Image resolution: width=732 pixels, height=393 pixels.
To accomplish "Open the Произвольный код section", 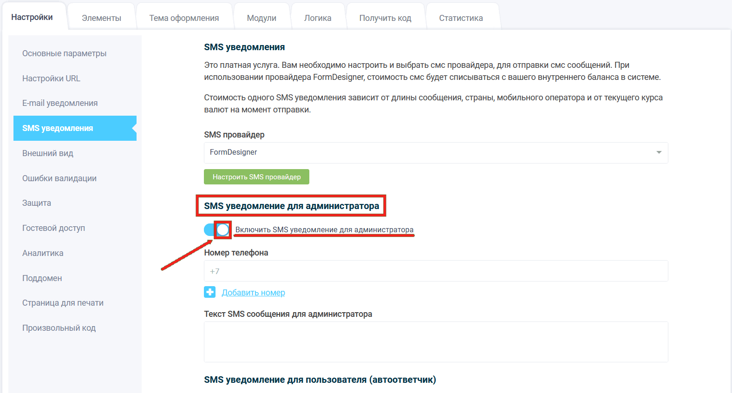I will point(59,328).
